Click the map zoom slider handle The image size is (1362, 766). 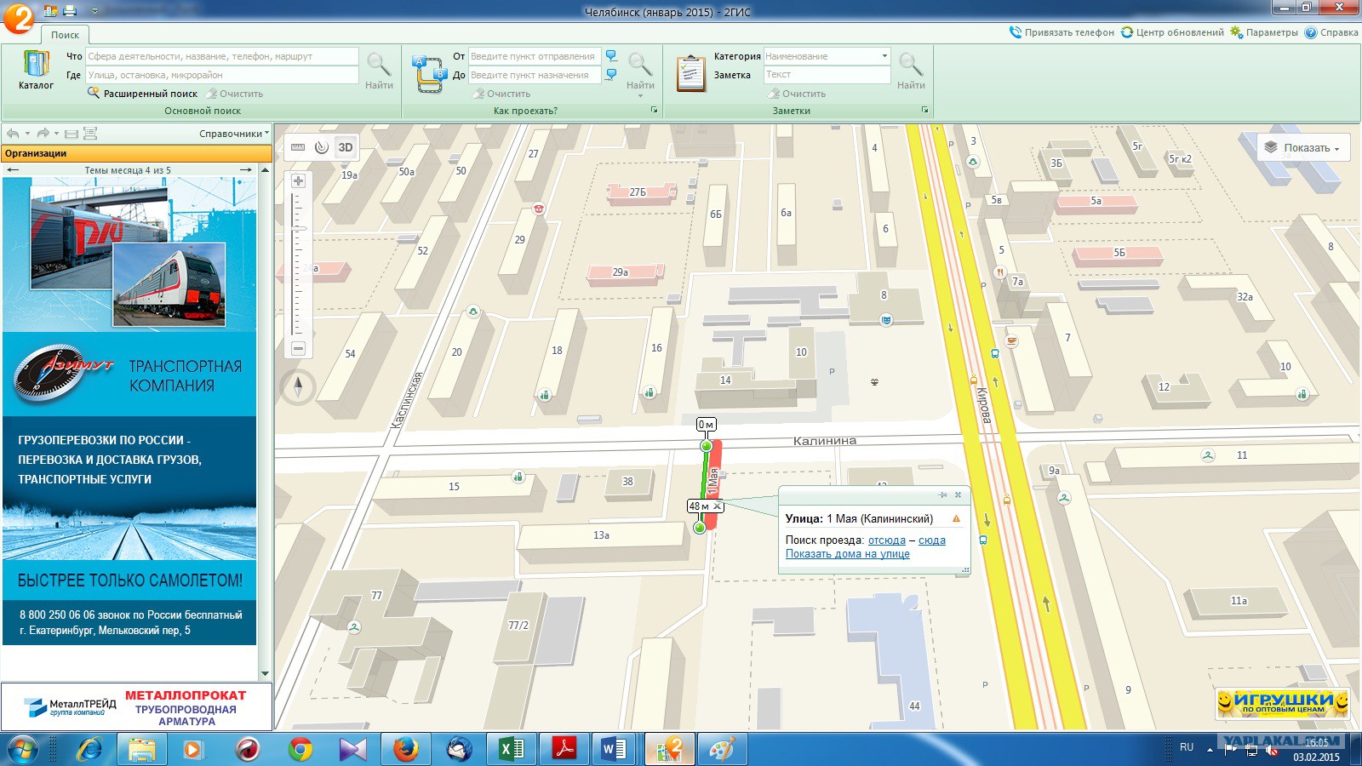pos(299,228)
